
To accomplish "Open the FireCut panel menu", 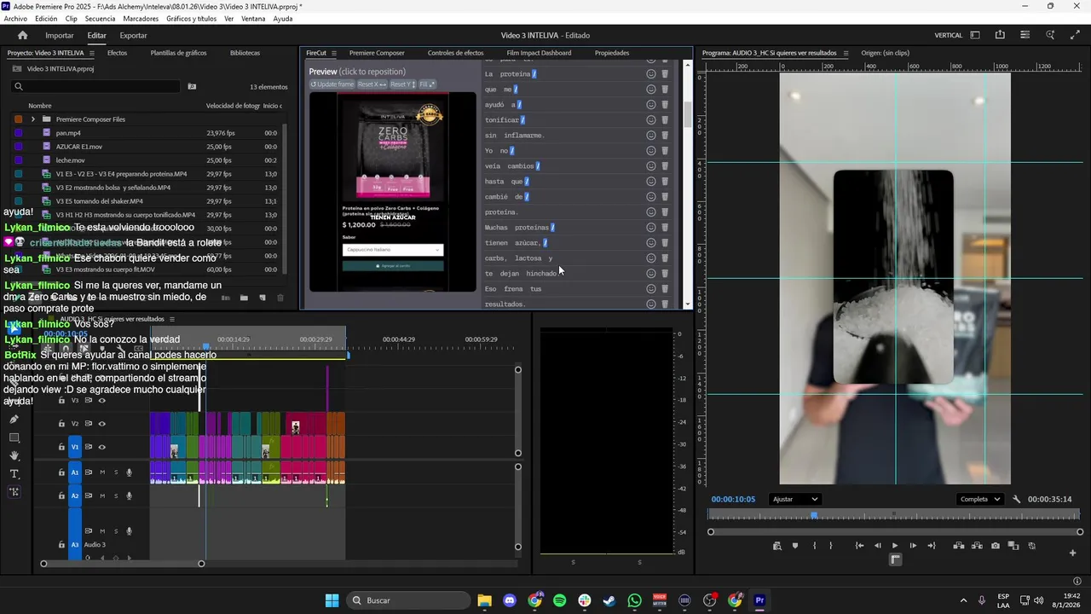I will 334,53.
